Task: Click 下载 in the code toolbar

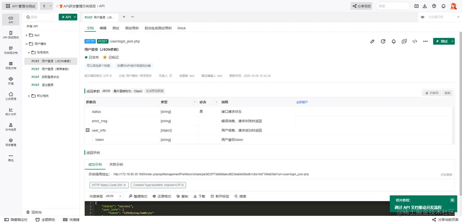Action: pos(199,196)
